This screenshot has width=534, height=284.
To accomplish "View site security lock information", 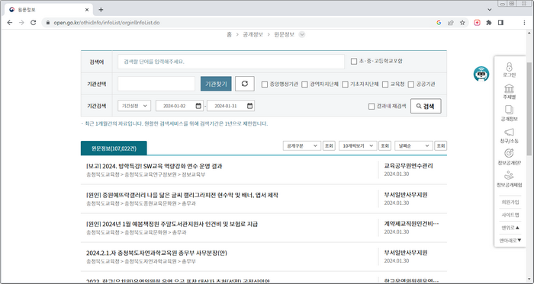I will click(48, 23).
